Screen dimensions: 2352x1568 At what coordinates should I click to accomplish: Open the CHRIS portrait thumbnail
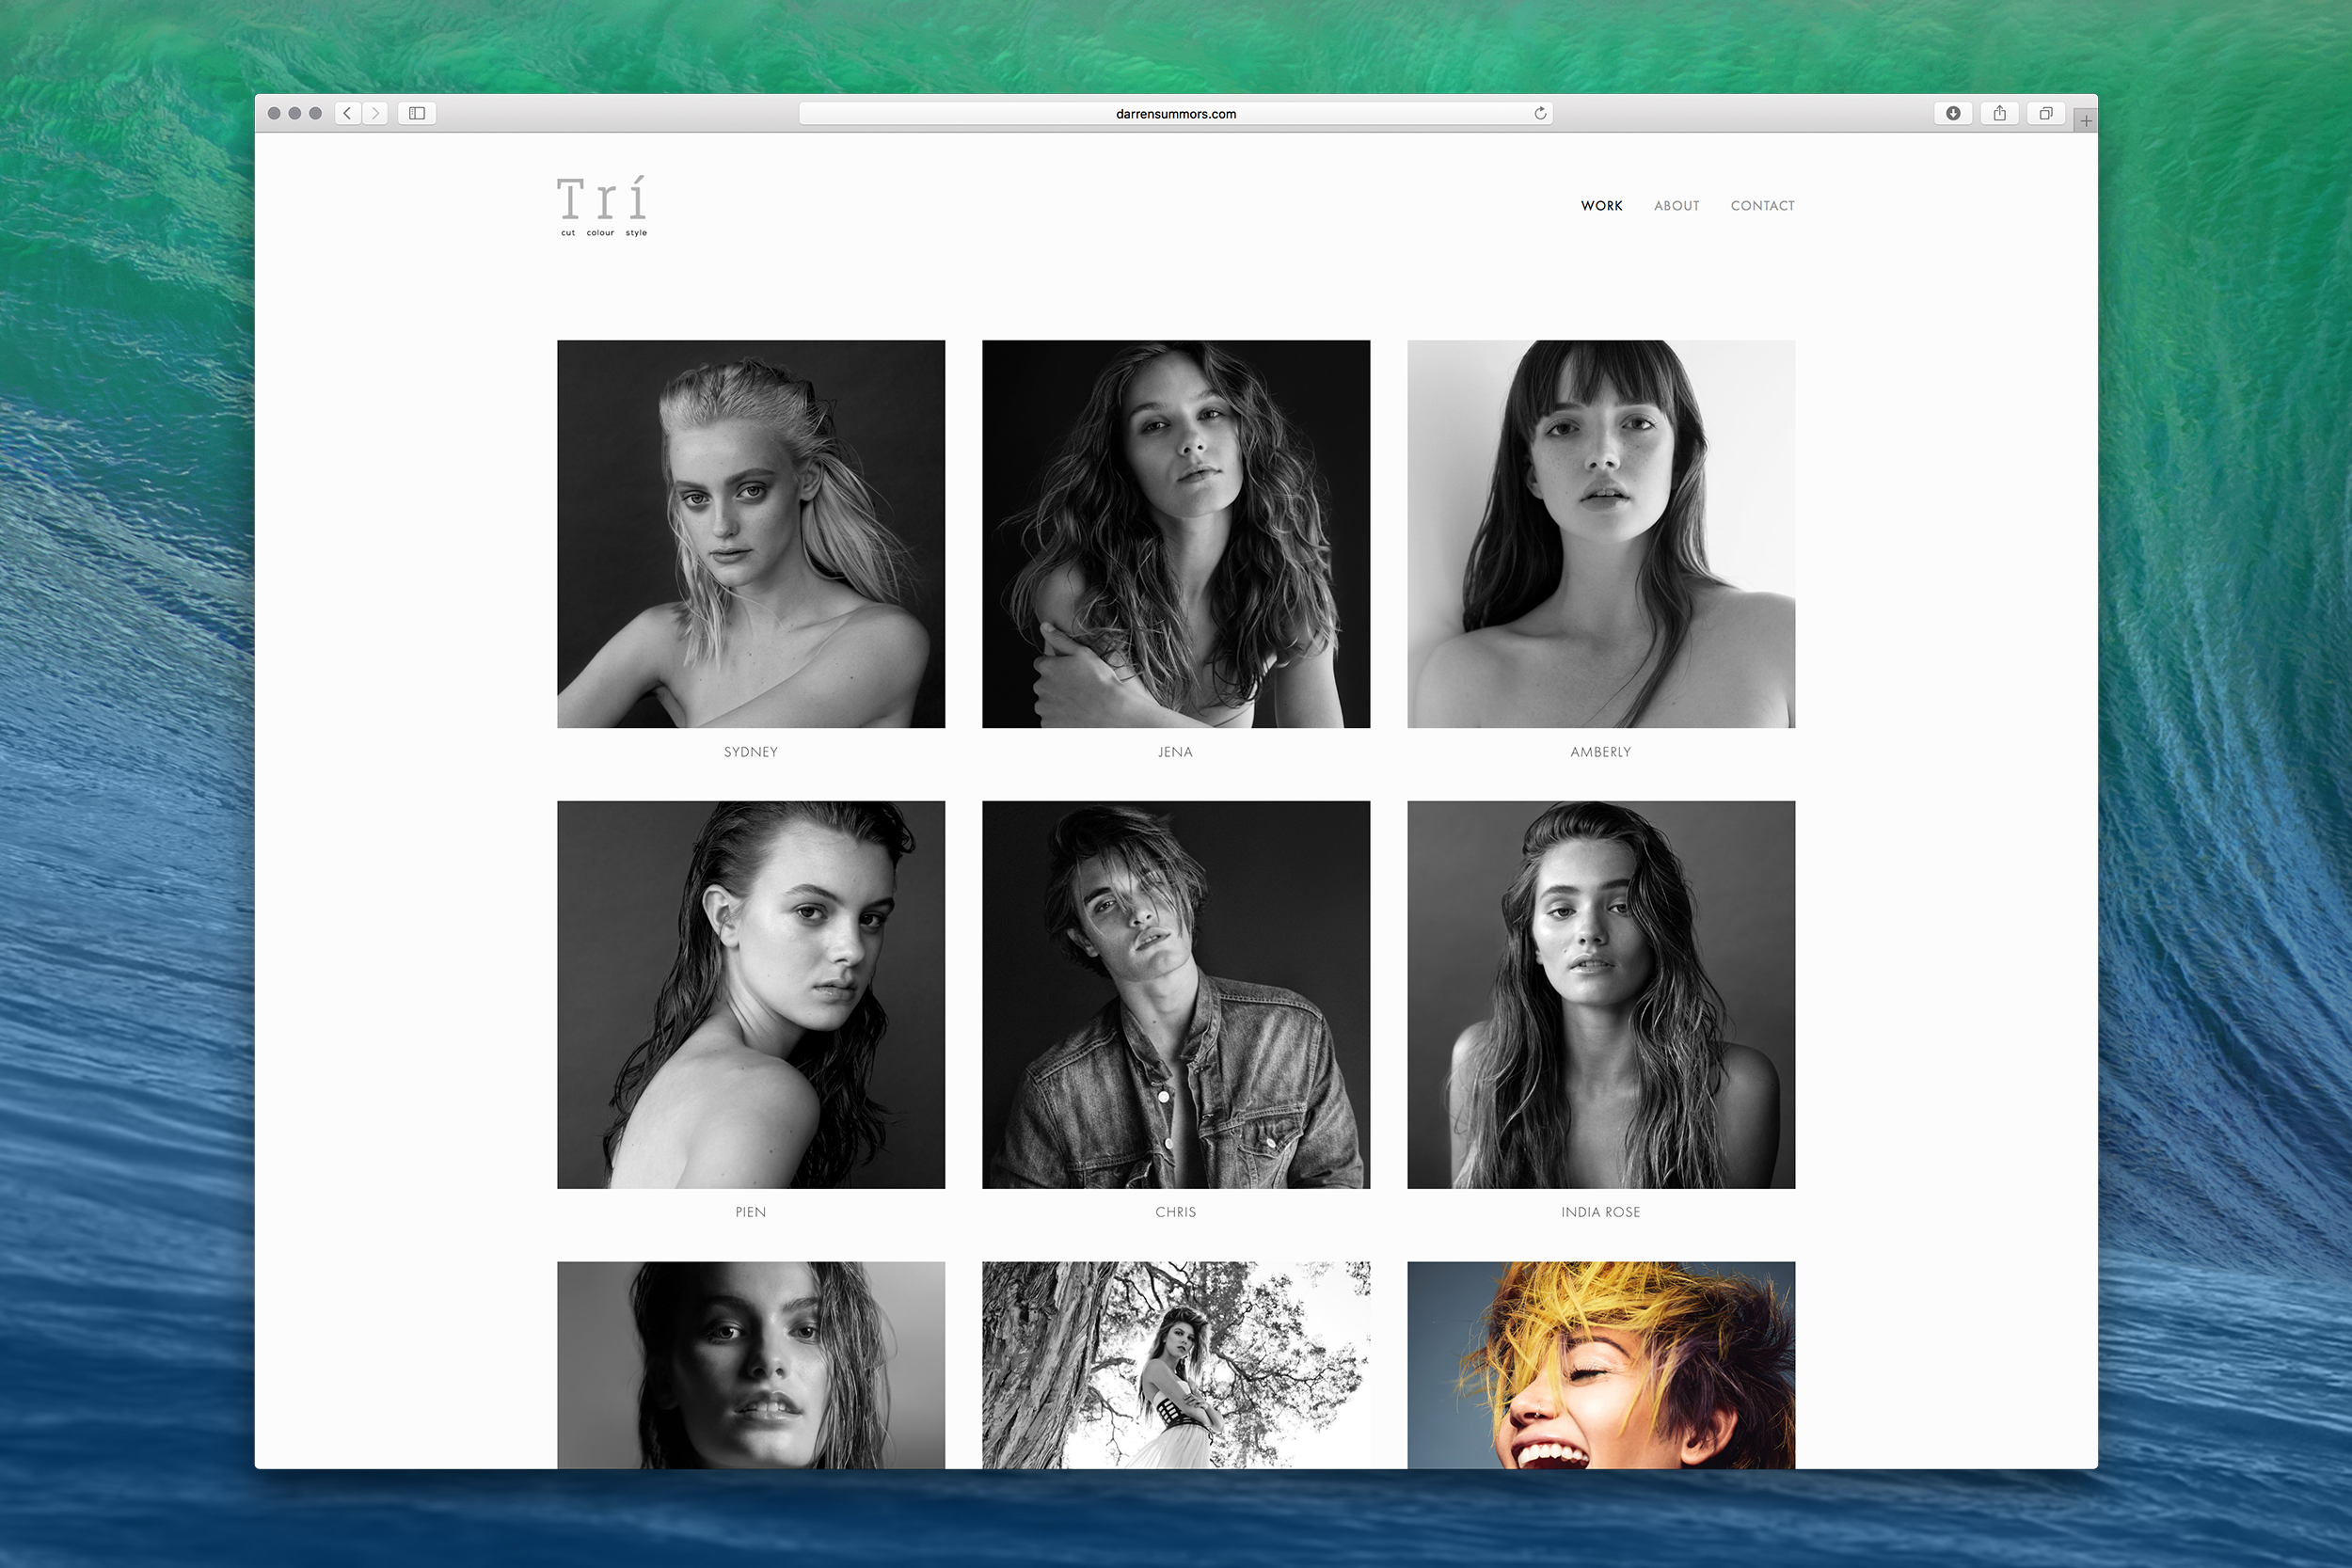[1176, 995]
